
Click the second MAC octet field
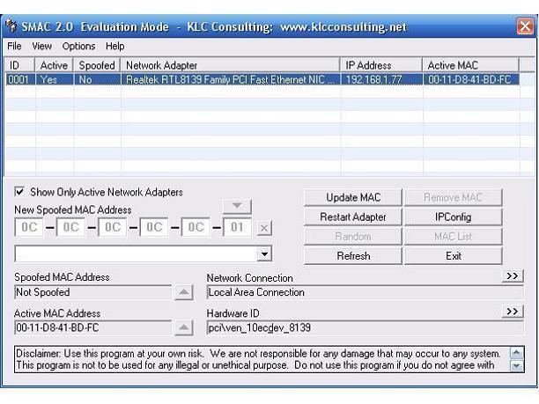tap(70, 227)
